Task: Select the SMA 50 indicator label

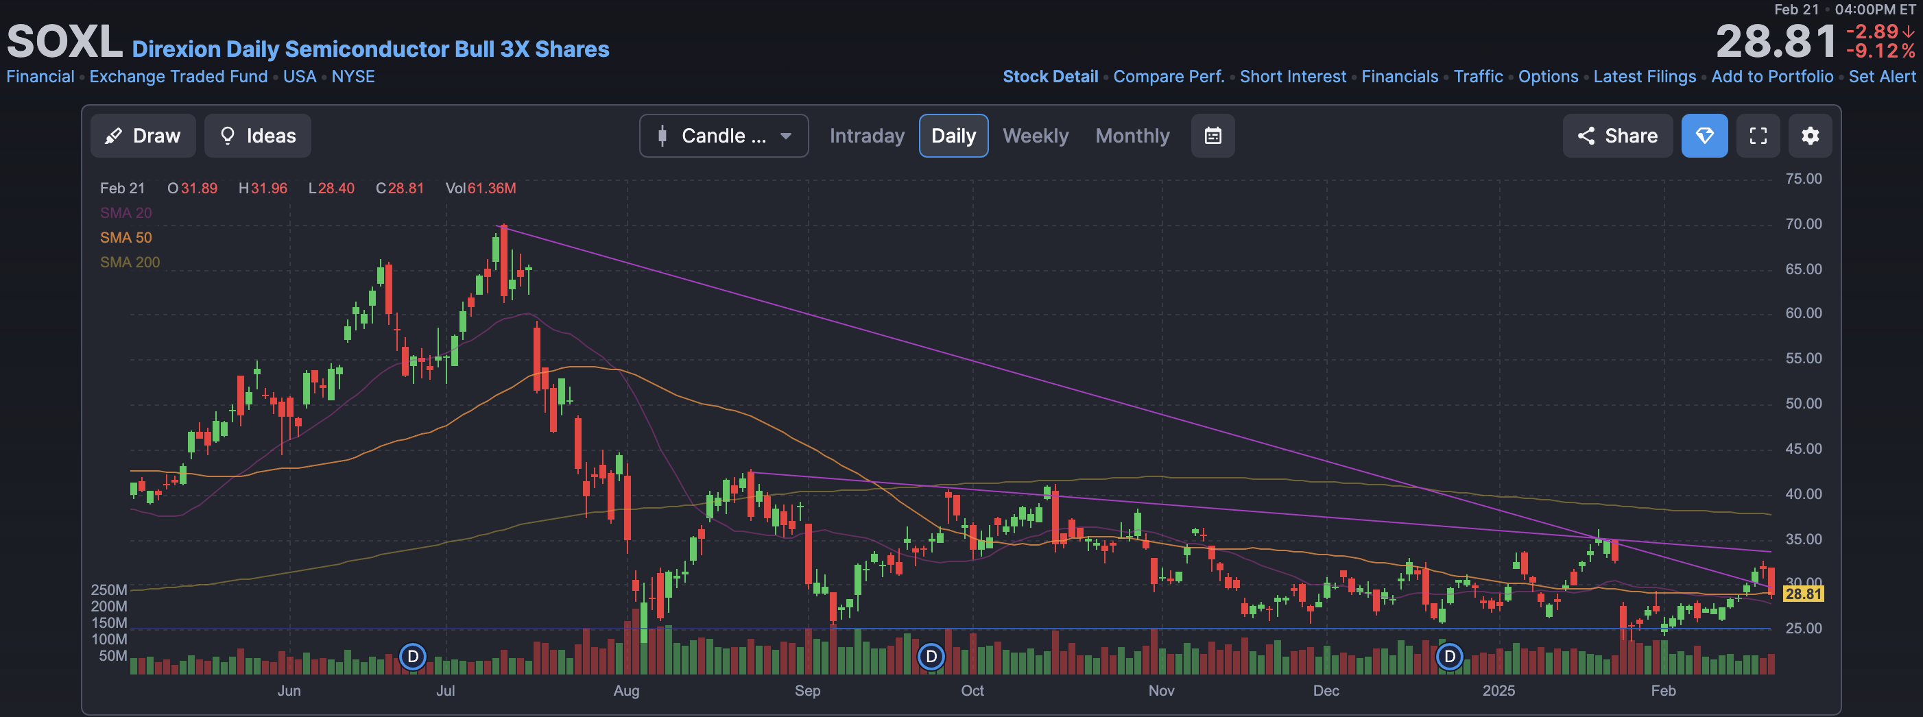Action: coord(126,237)
